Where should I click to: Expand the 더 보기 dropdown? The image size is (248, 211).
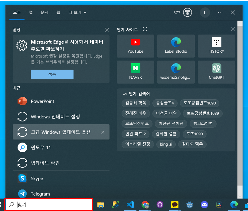coord(77,12)
